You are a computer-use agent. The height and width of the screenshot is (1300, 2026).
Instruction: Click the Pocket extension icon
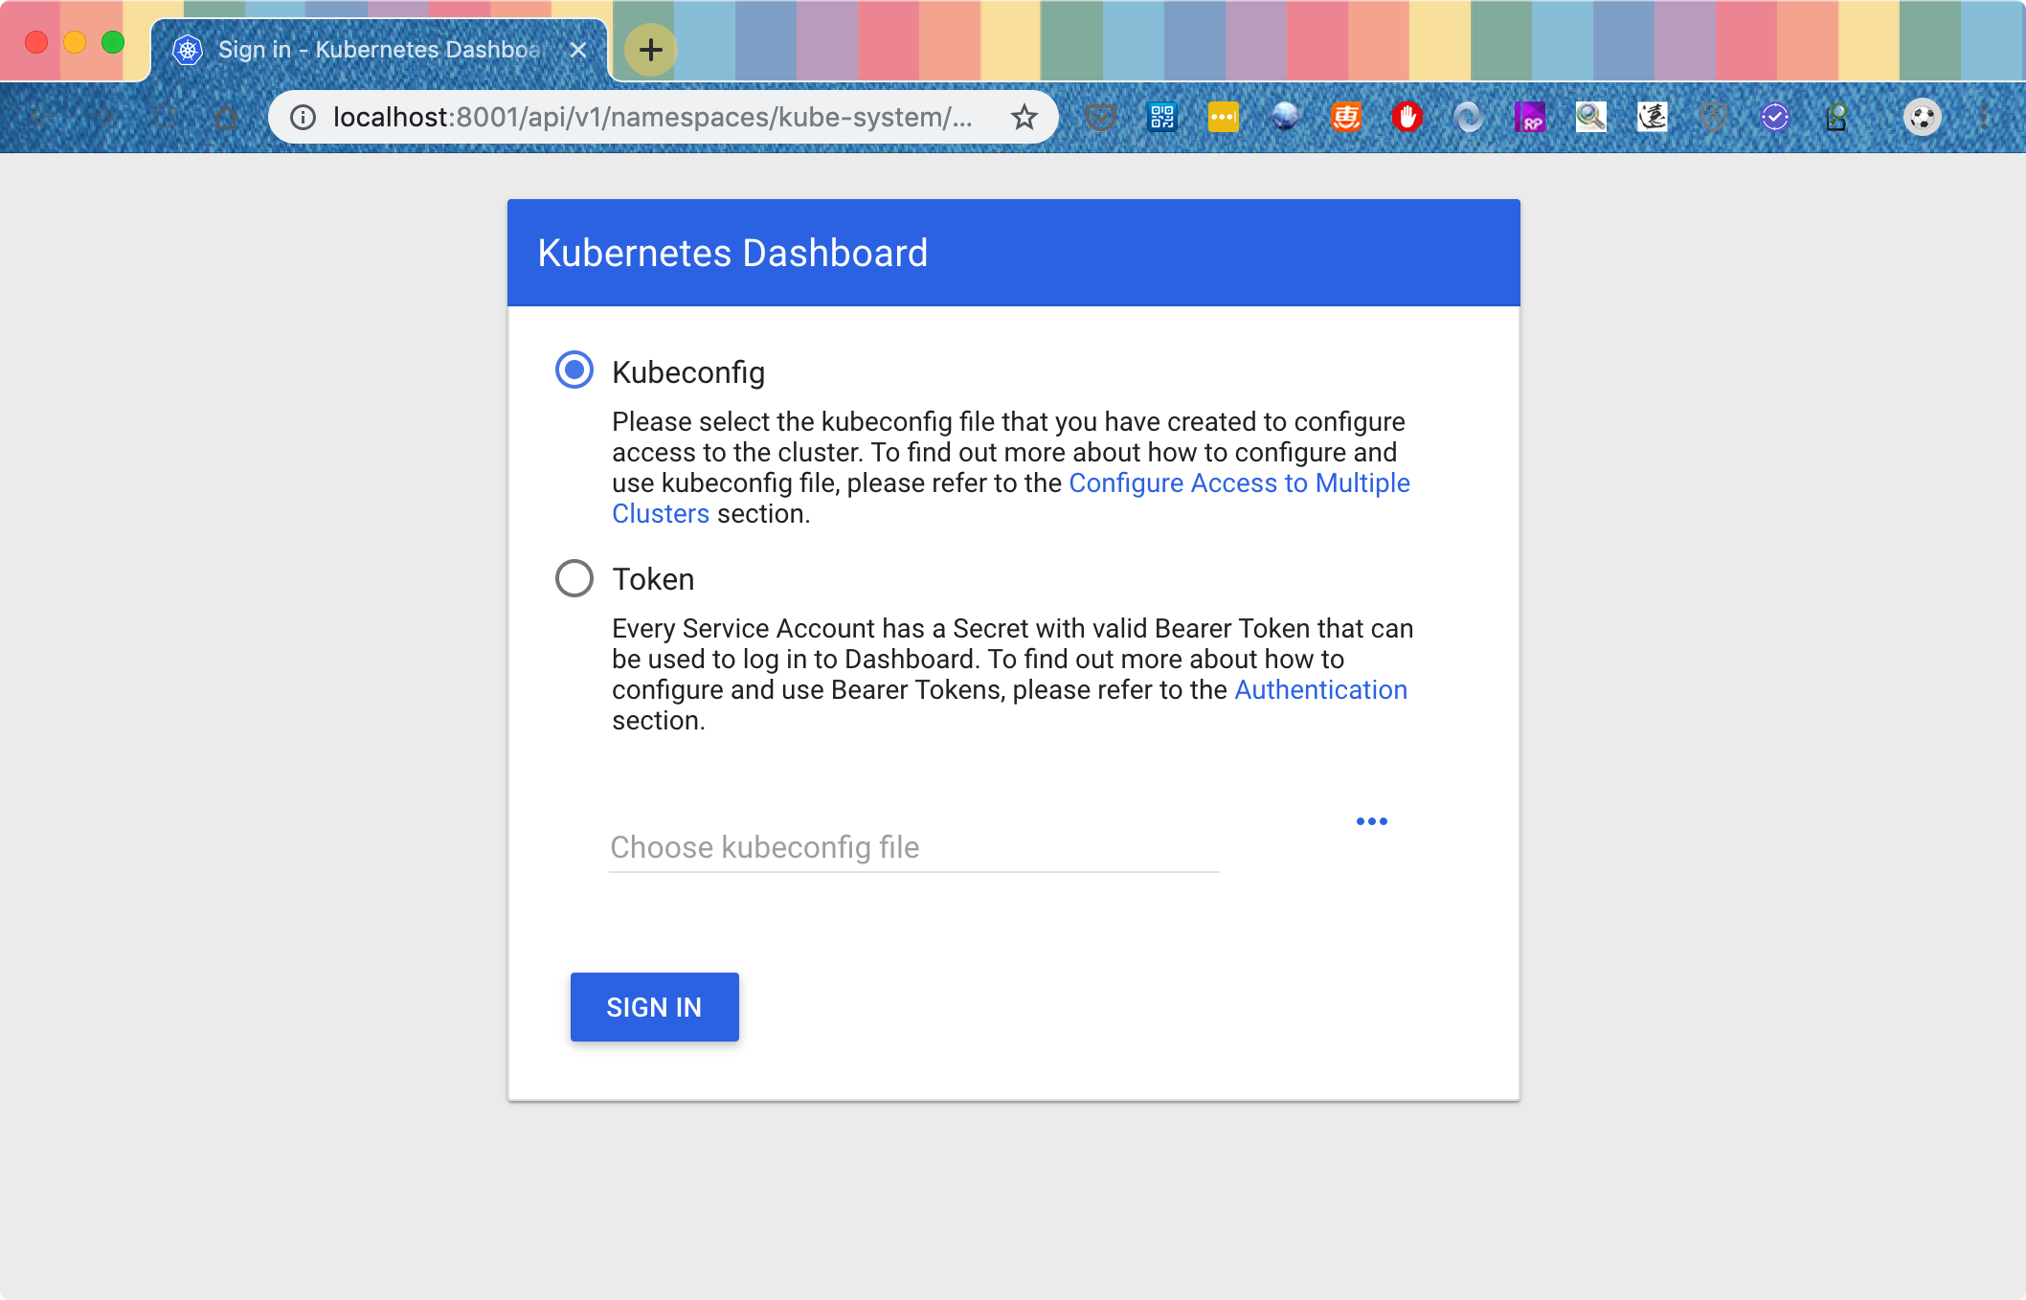point(1100,118)
